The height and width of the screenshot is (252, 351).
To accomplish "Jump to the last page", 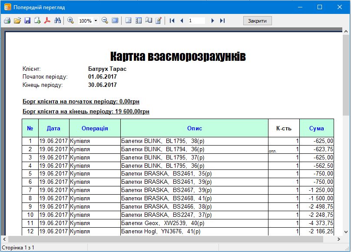I will tap(222, 20).
